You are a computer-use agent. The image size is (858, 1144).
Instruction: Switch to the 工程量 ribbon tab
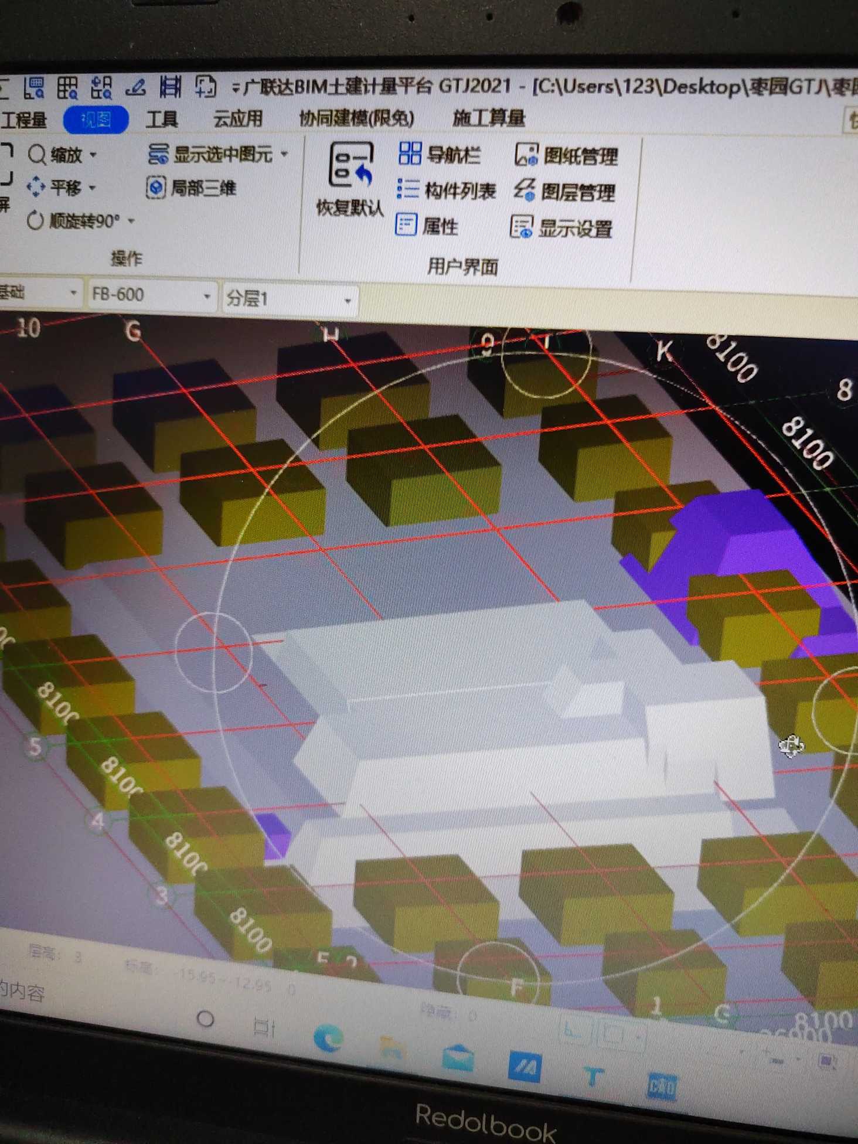pos(25,120)
